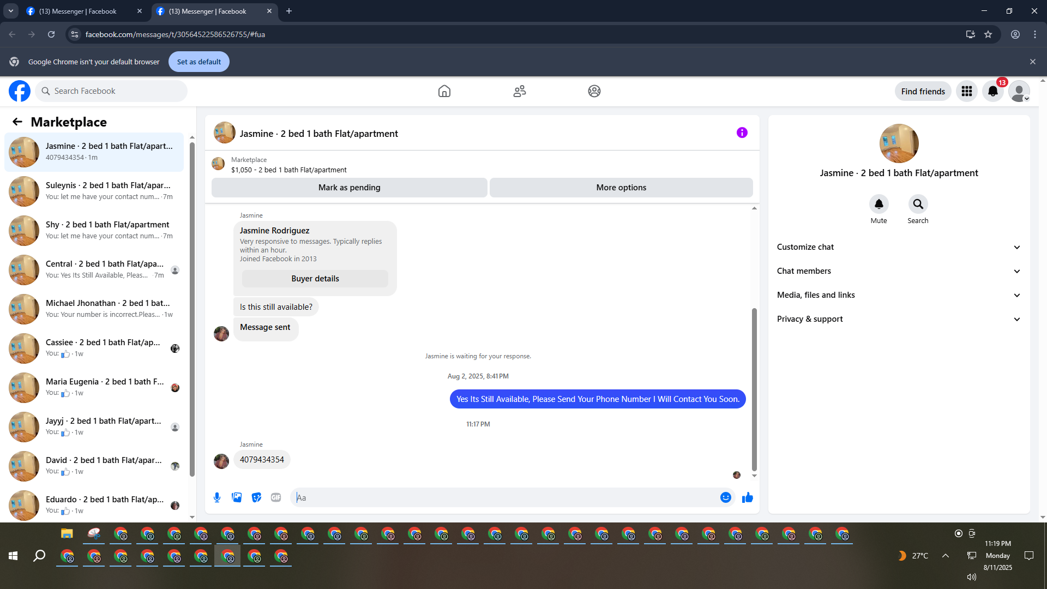Screen dimensions: 1047x589
Task: Open the sticker picker icon
Action: click(256, 497)
